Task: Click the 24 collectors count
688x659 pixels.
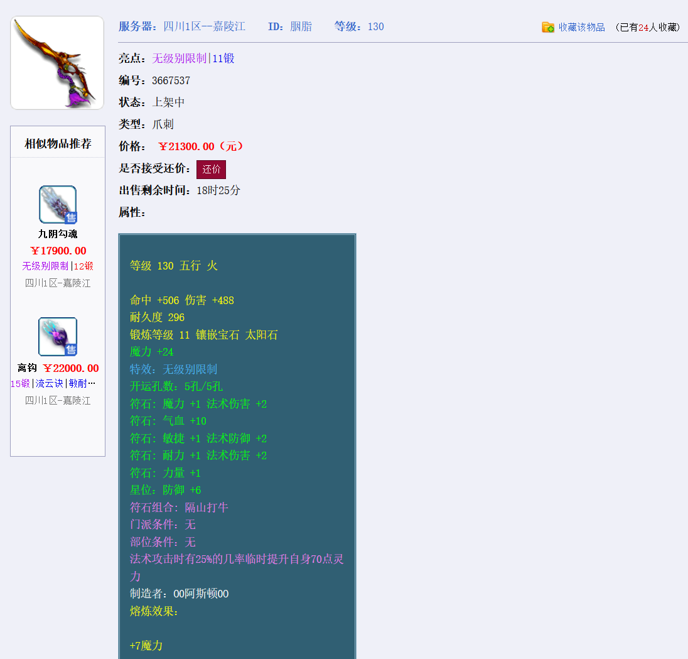Action: click(x=645, y=28)
